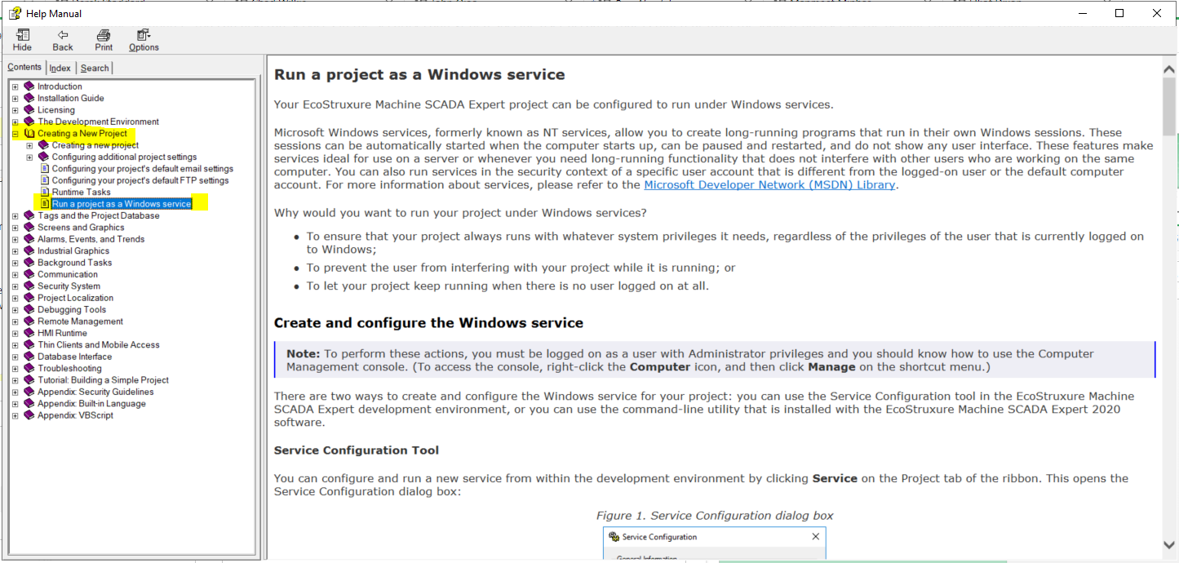Click the vertical scrollbar thumb in content pane
The image size is (1179, 563).
point(1169,107)
